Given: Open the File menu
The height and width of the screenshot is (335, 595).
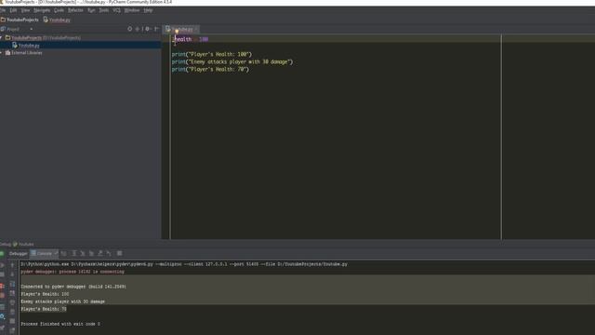Looking at the screenshot, I should coord(3,10).
